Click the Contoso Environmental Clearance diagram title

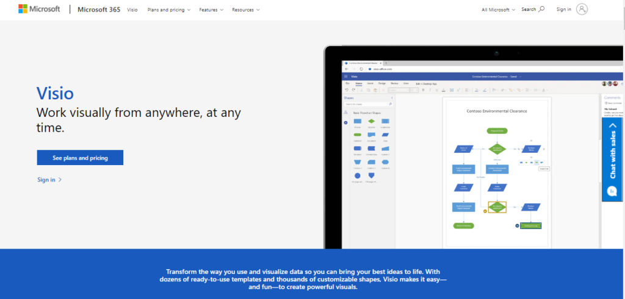pyautogui.click(x=496, y=111)
